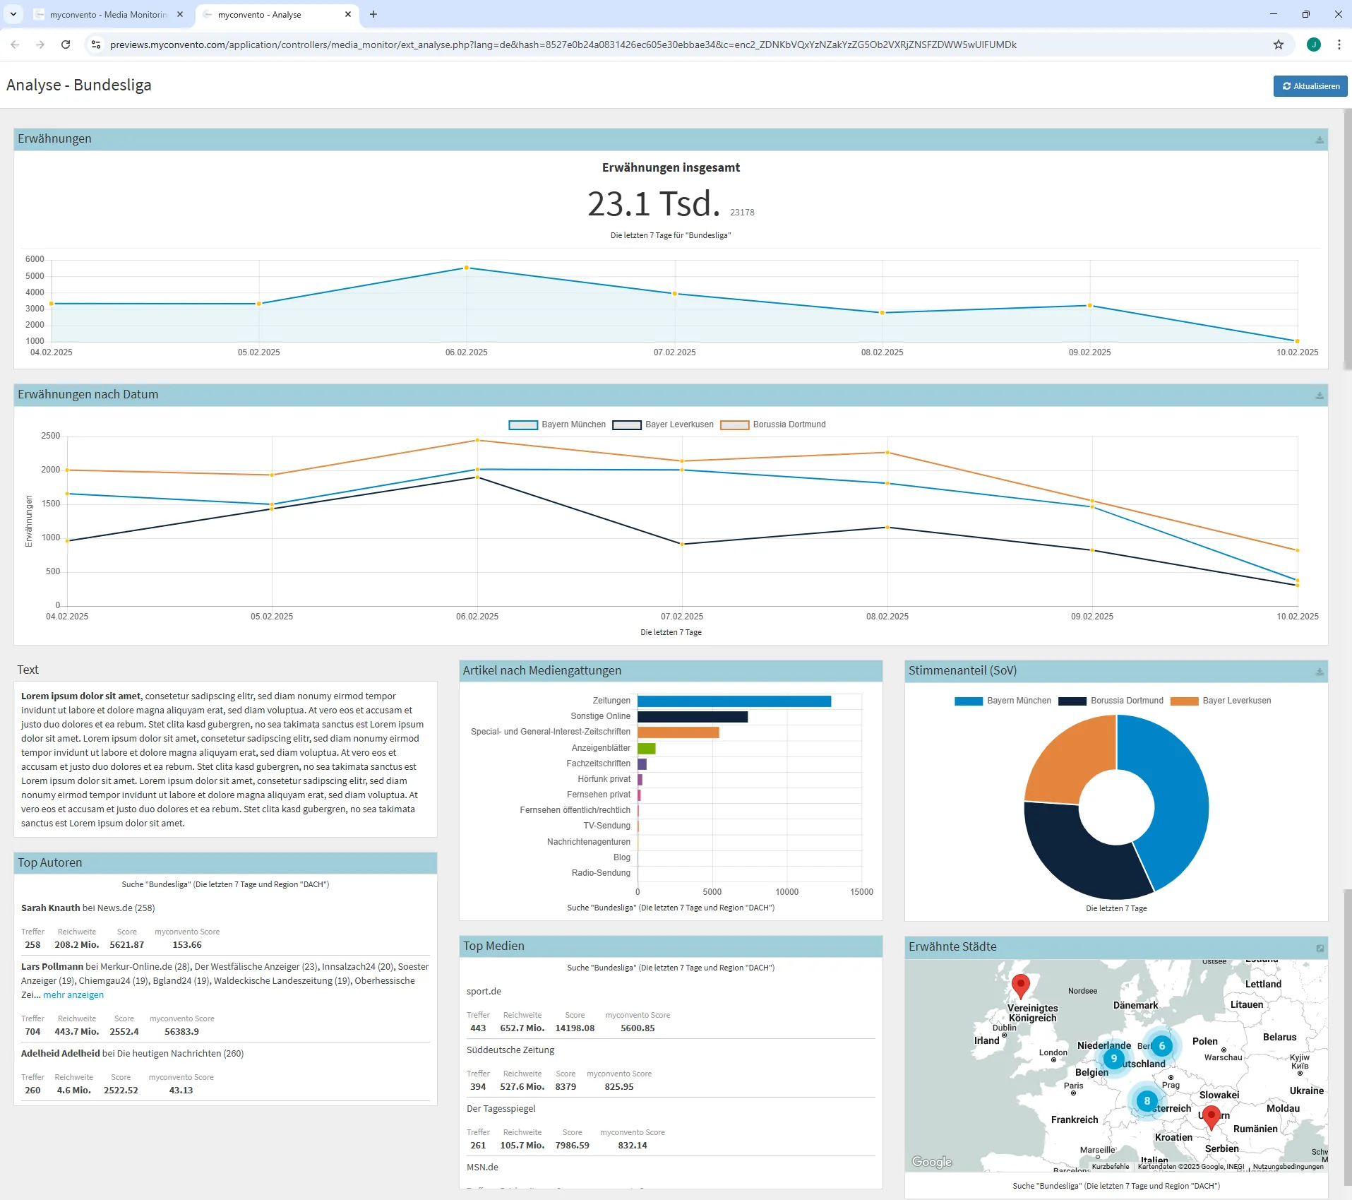Expand author list with 'mehr anzeigen'
Image resolution: width=1352 pixels, height=1200 pixels.
click(73, 994)
